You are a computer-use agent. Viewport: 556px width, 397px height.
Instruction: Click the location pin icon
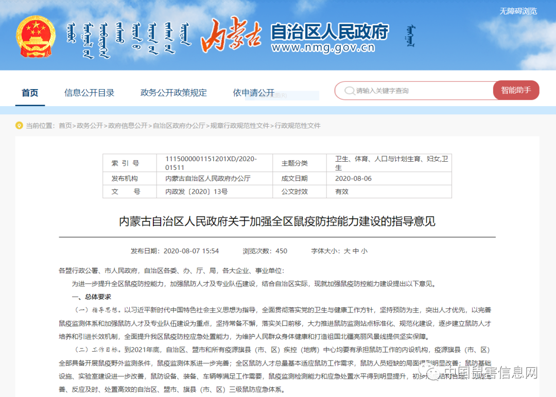click(19, 126)
